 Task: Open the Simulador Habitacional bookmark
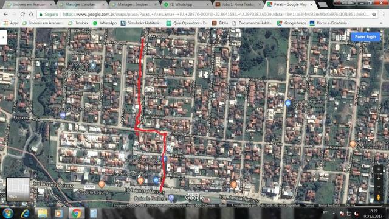pos(141,23)
